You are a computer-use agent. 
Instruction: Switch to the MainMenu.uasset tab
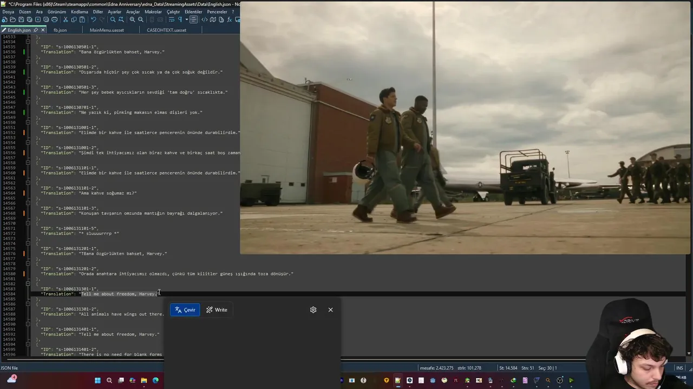tap(107, 30)
